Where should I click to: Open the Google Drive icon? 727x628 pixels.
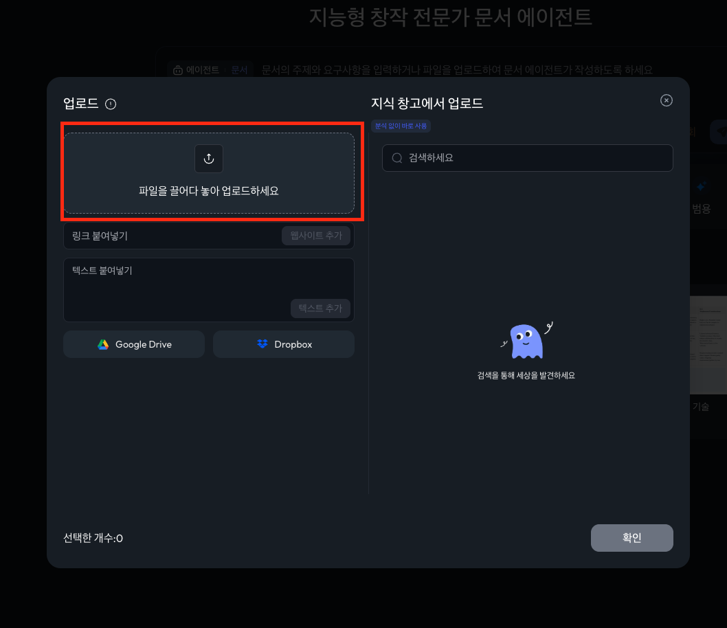104,344
